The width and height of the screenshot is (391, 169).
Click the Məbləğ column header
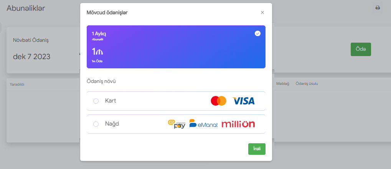[x=282, y=84]
